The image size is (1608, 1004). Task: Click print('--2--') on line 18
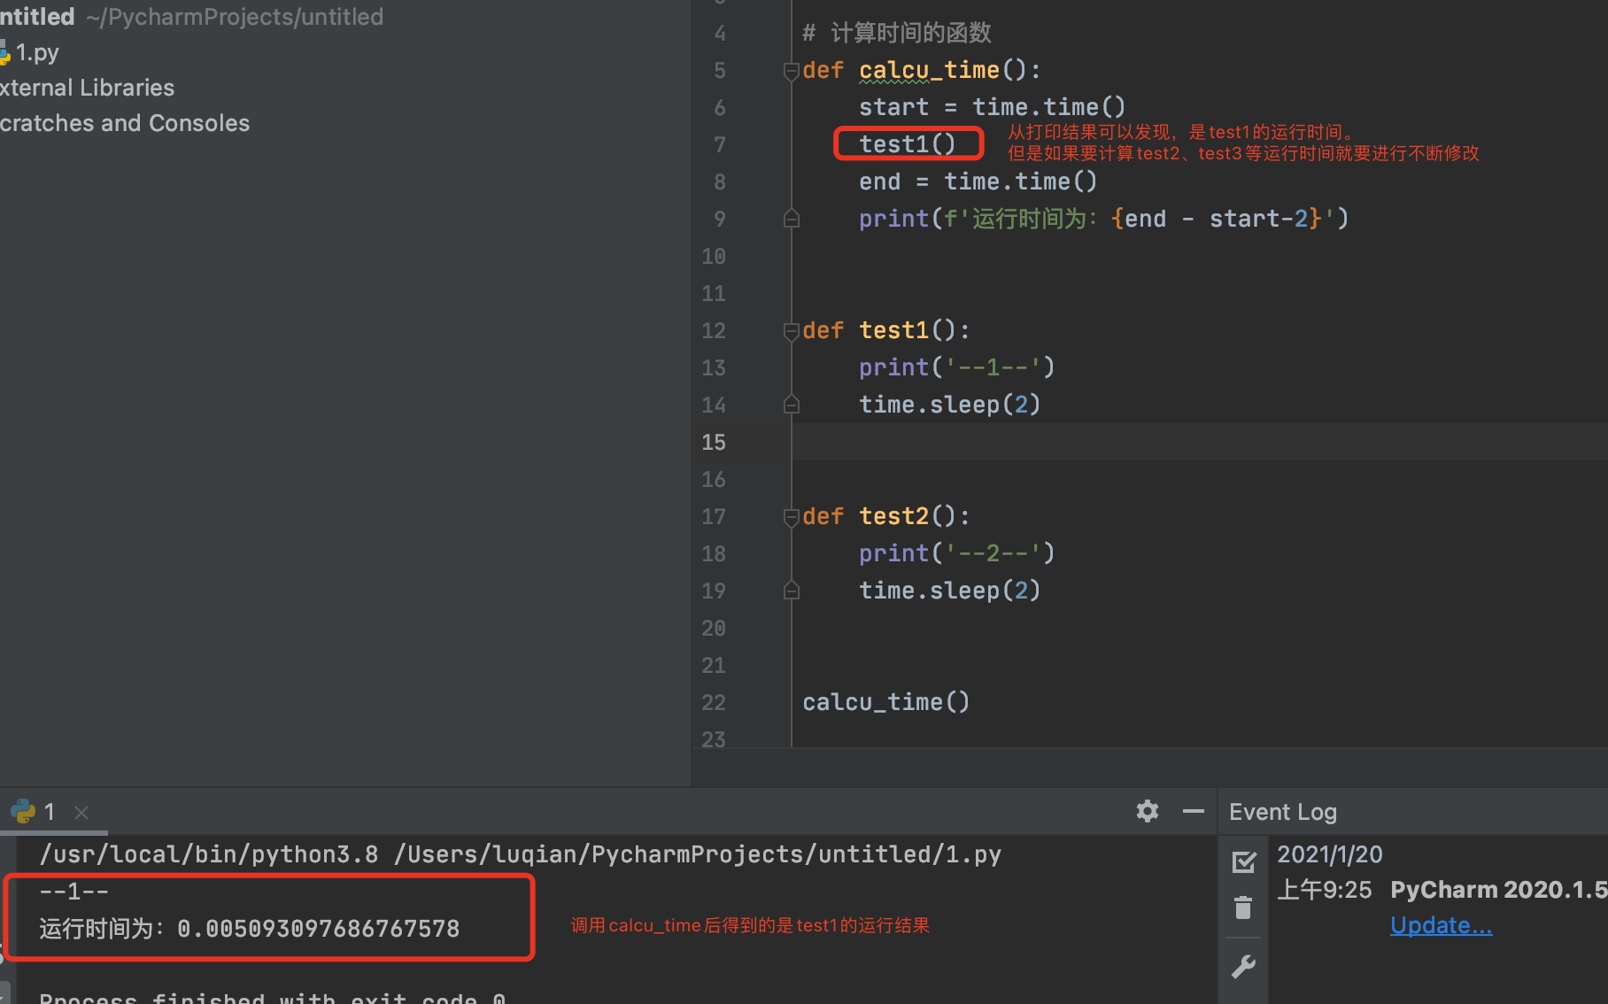tap(957, 553)
